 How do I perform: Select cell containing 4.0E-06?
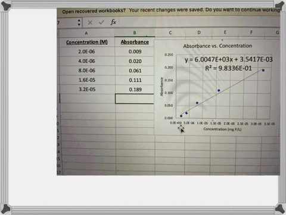(86, 61)
